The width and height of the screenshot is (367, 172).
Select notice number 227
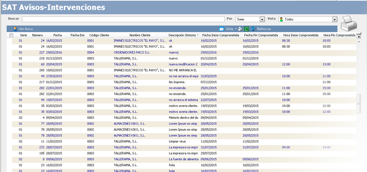click(x=42, y=53)
